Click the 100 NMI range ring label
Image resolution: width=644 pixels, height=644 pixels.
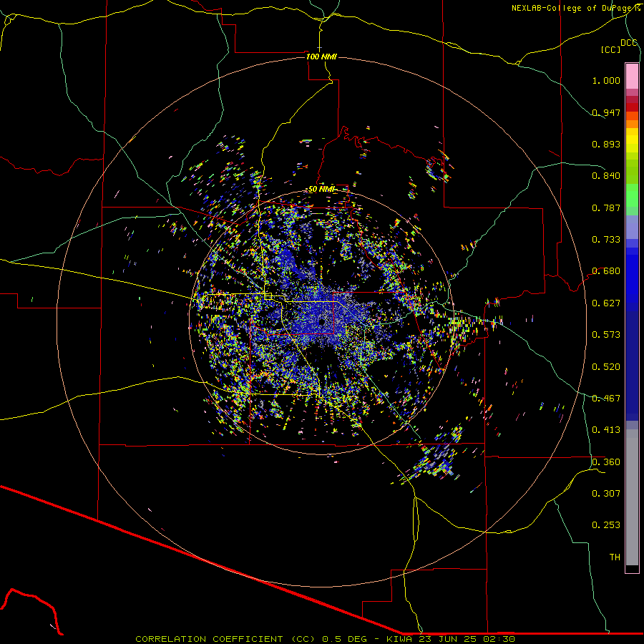point(321,57)
